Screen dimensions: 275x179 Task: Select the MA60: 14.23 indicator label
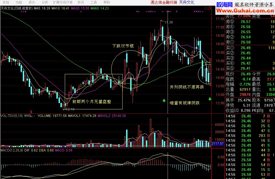pyautogui.click(x=100, y=8)
